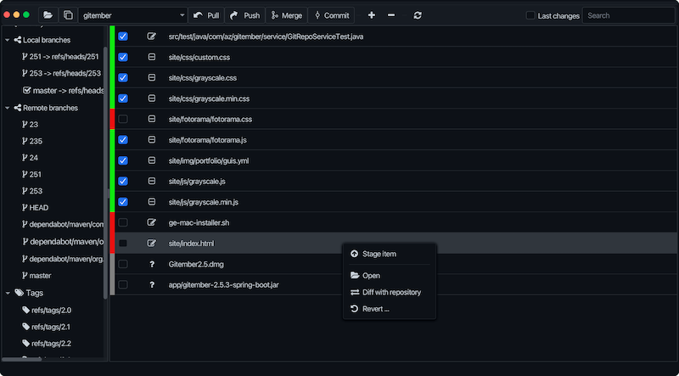
Task: Select tag refs/tags/2.2
Action: click(x=47, y=344)
